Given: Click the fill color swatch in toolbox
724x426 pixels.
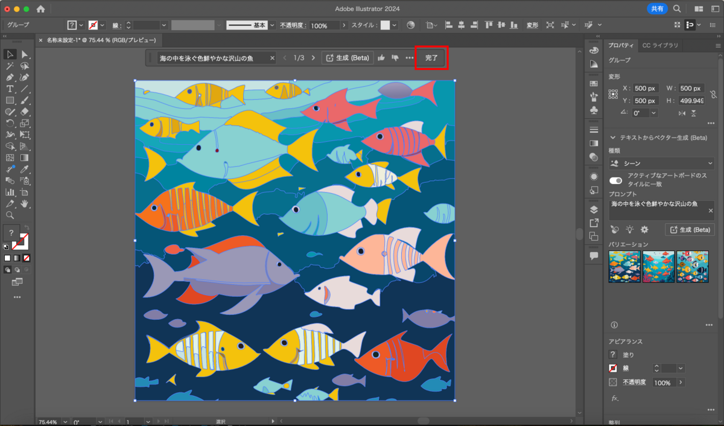Looking at the screenshot, I should tap(10, 233).
